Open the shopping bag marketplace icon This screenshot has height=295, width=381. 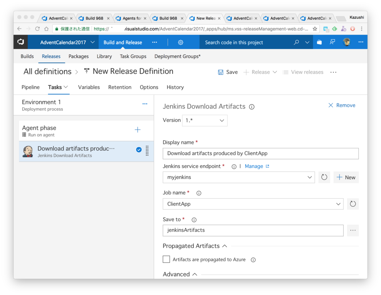coord(319,42)
